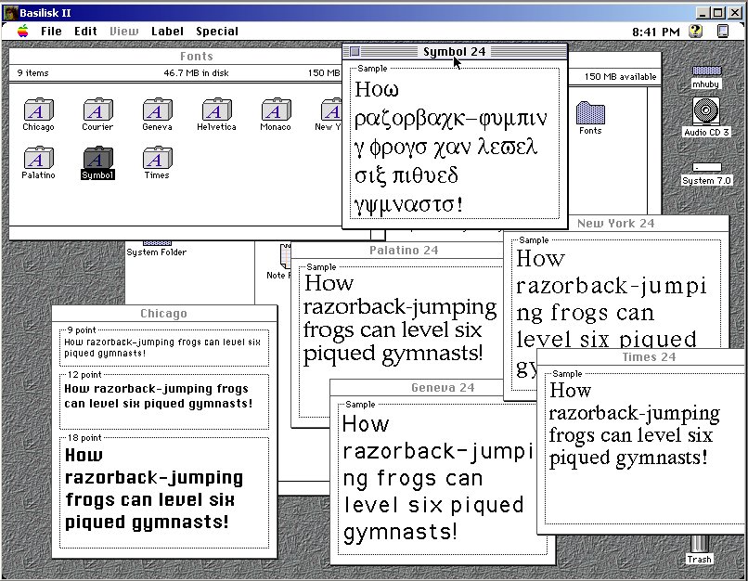
Task: Open the File menu
Action: click(x=51, y=31)
